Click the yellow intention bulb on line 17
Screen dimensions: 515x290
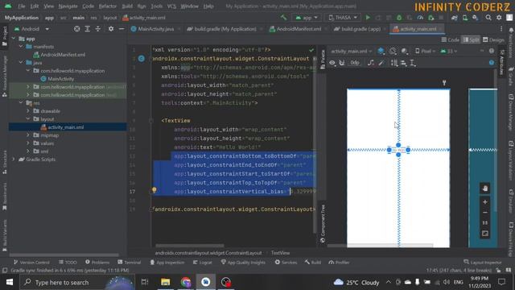pos(154,190)
